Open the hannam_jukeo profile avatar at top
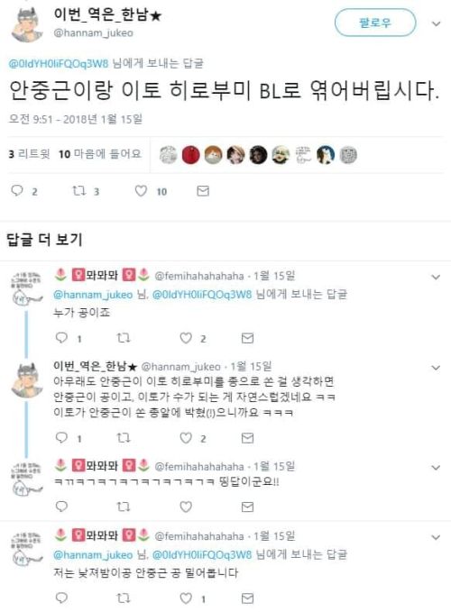 27,24
